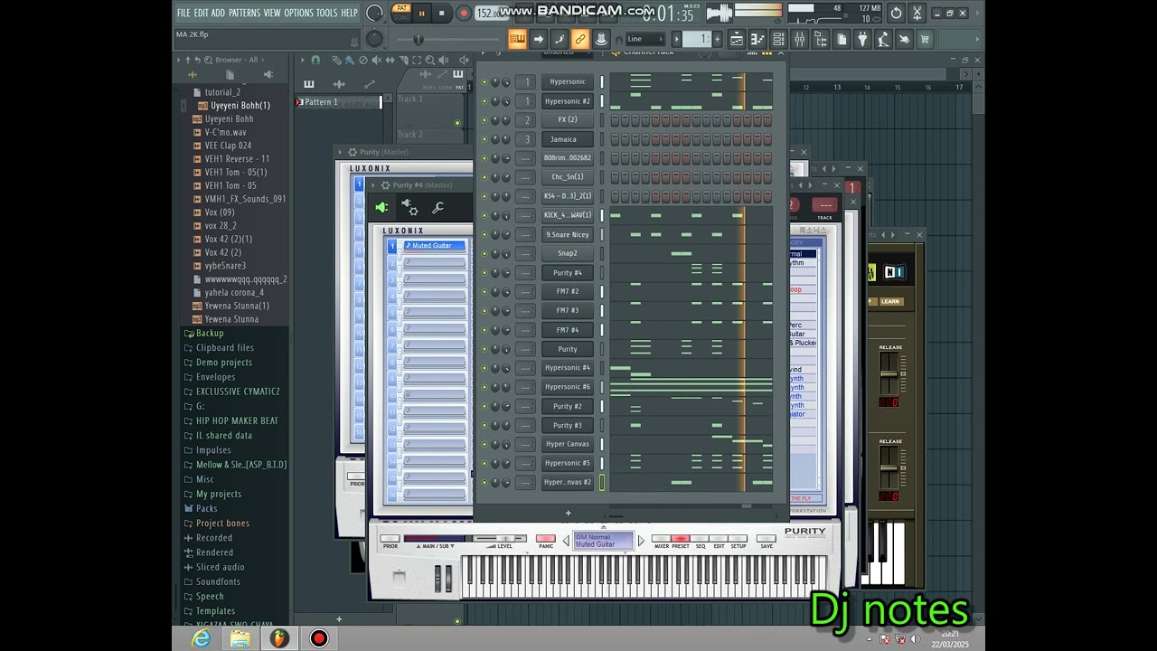Toggle PAT/SONG mode switch
This screenshot has height=651, width=1157.
tap(401, 13)
